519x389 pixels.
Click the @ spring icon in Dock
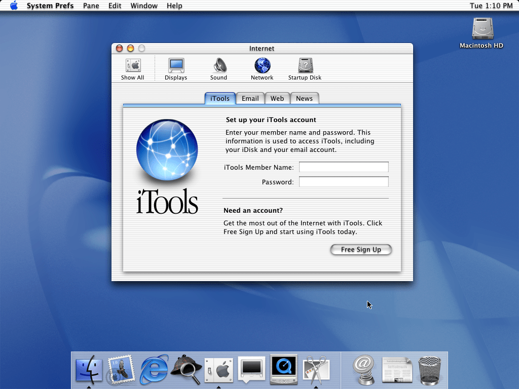pos(364,369)
